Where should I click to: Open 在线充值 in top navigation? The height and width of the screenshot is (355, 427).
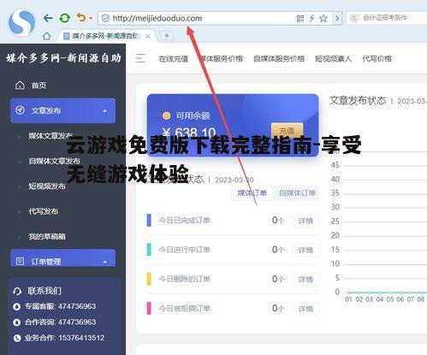pos(174,59)
